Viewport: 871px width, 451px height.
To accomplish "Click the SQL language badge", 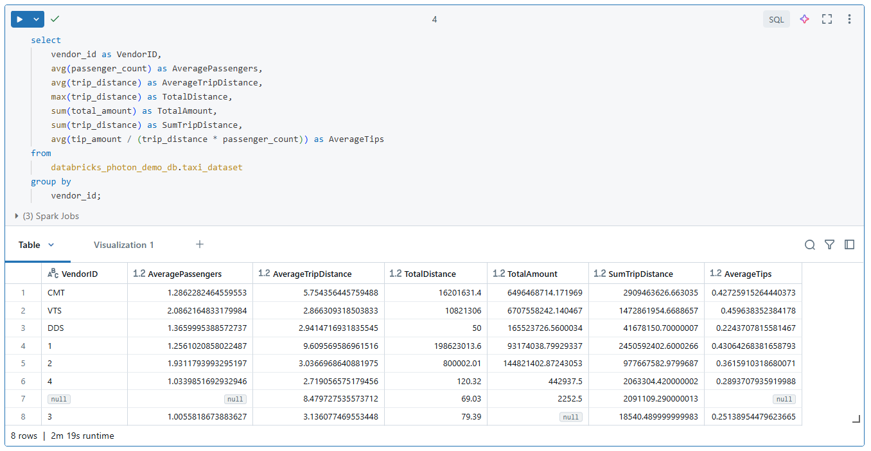I will point(776,19).
